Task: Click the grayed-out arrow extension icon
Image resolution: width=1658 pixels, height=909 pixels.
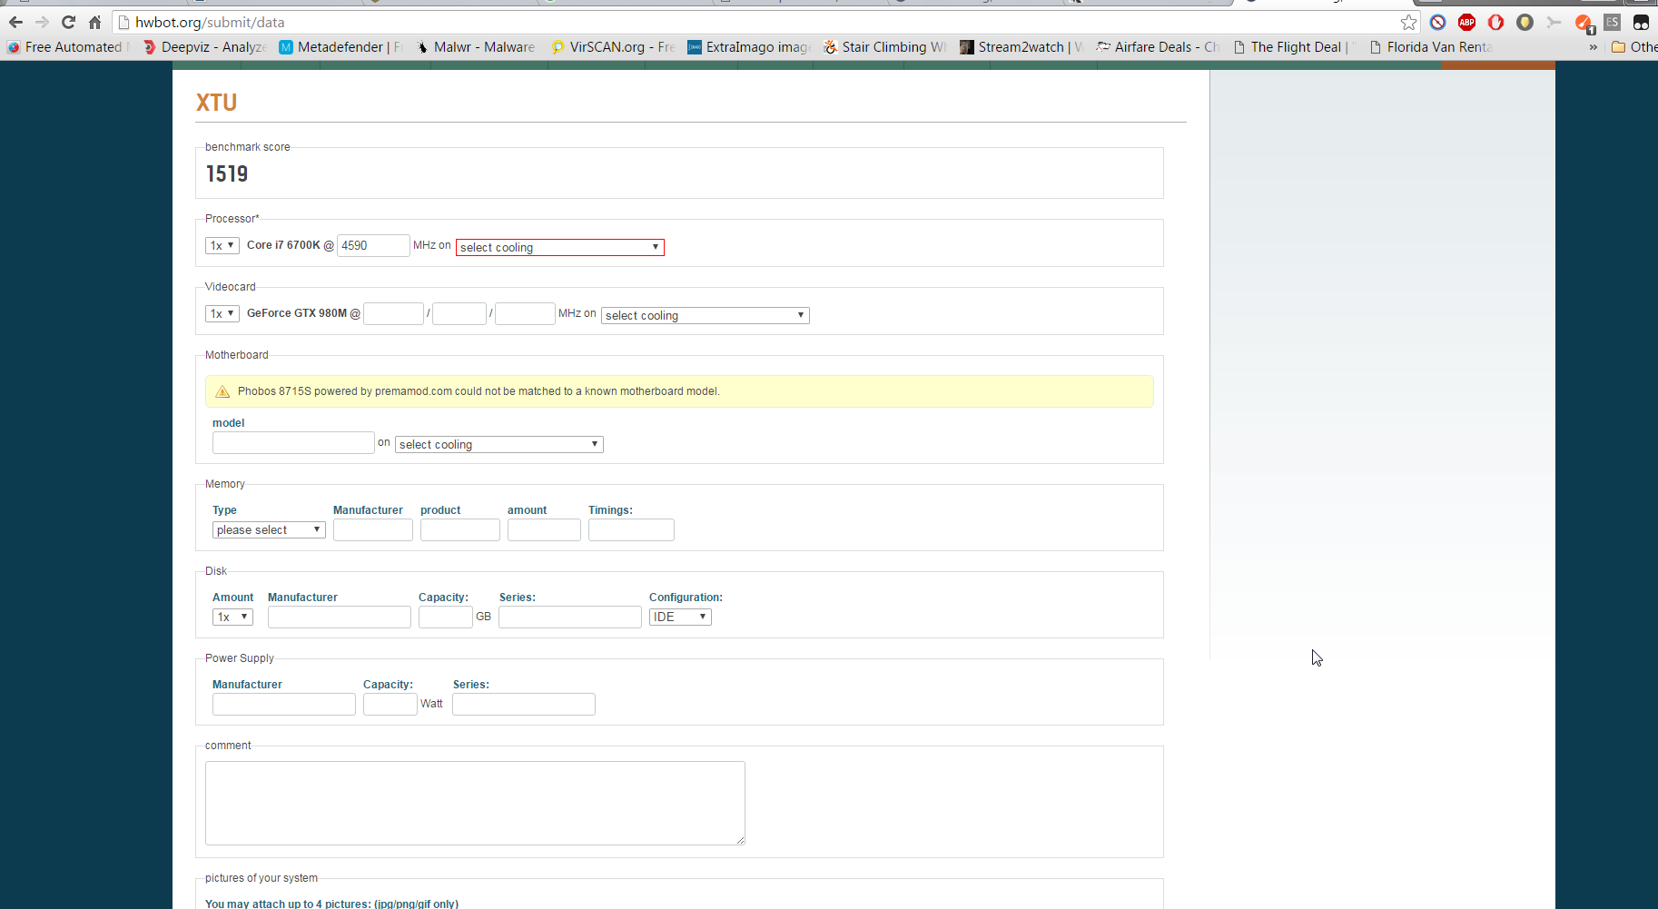Action: pos(1554,22)
